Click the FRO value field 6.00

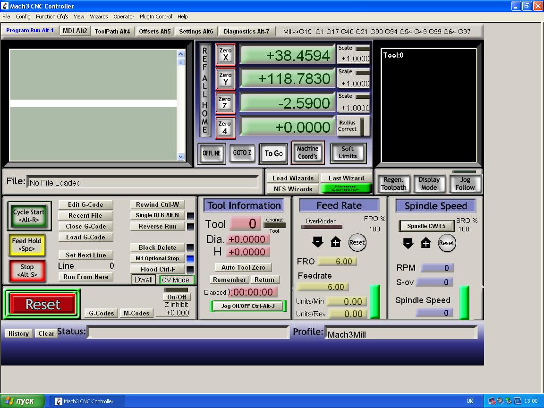[337, 261]
